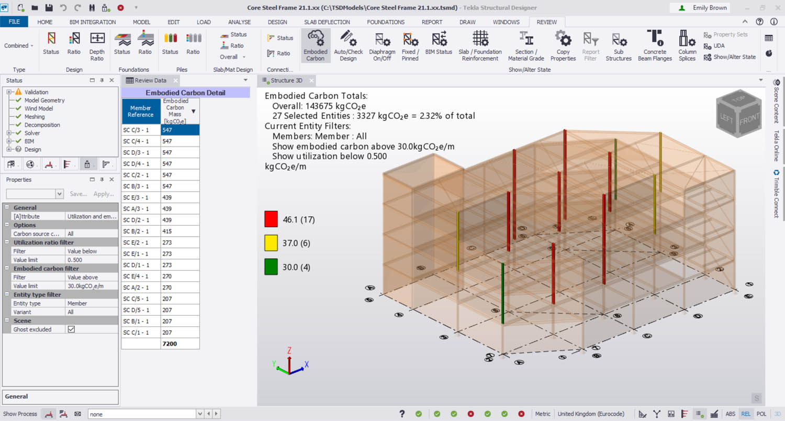Open the Overall dropdown

coord(232,57)
